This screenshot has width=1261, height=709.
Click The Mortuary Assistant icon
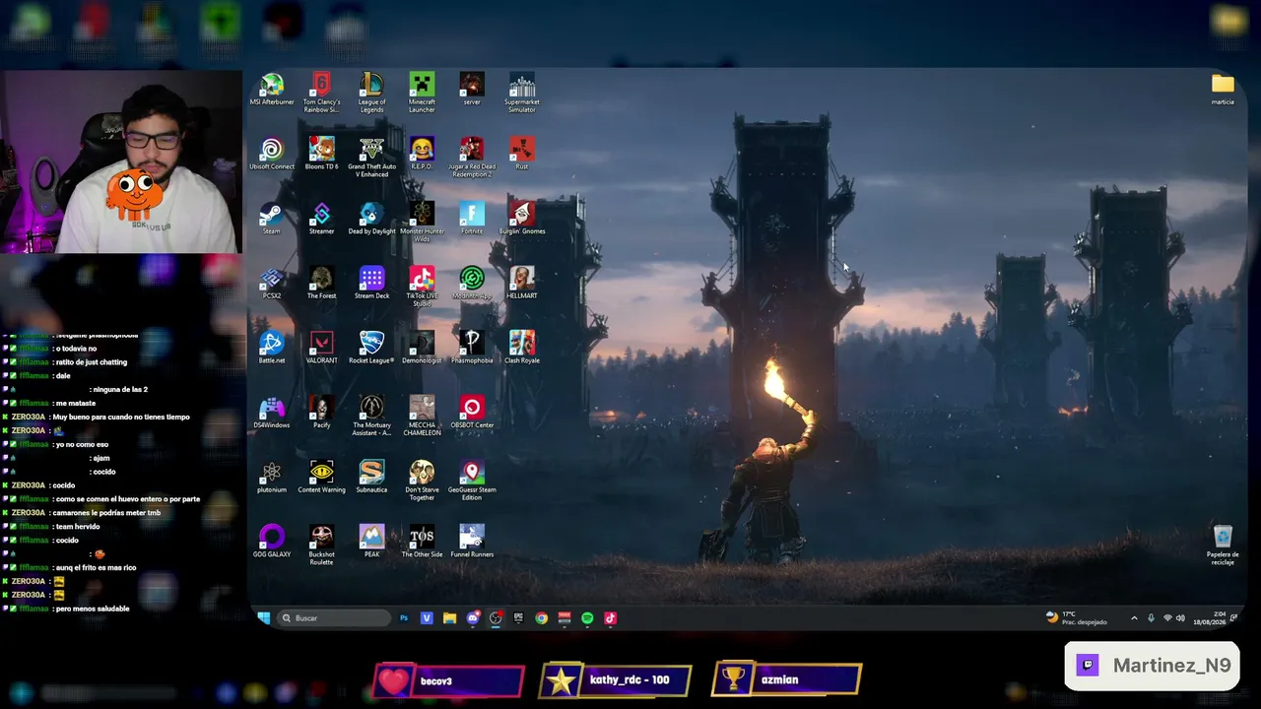point(371,416)
